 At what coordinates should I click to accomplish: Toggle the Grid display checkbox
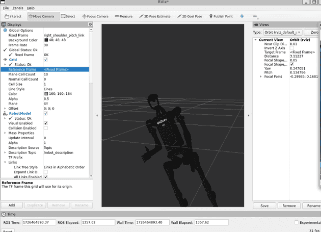coord(46,60)
